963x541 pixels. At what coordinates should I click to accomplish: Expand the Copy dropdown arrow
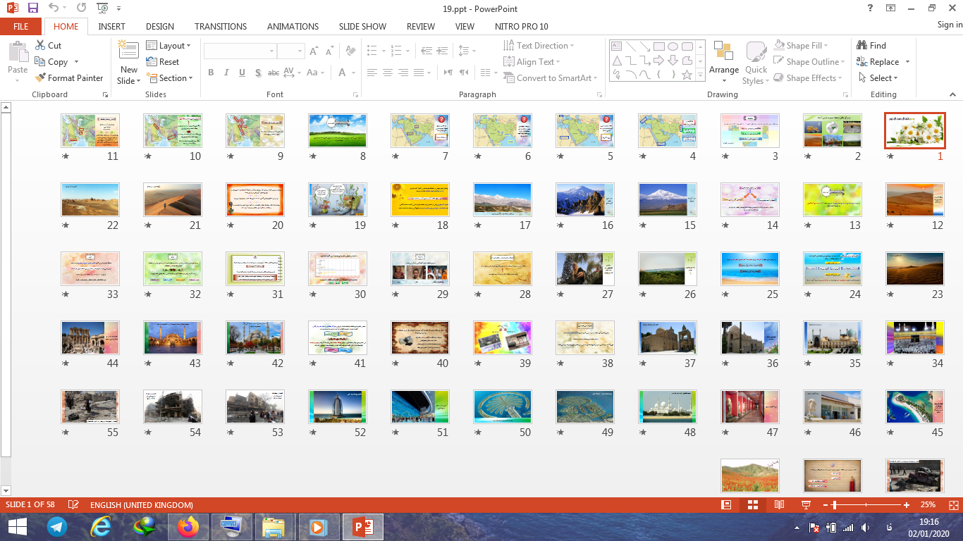pyautogui.click(x=76, y=62)
